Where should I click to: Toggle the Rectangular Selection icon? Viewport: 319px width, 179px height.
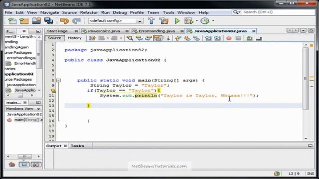point(166,38)
